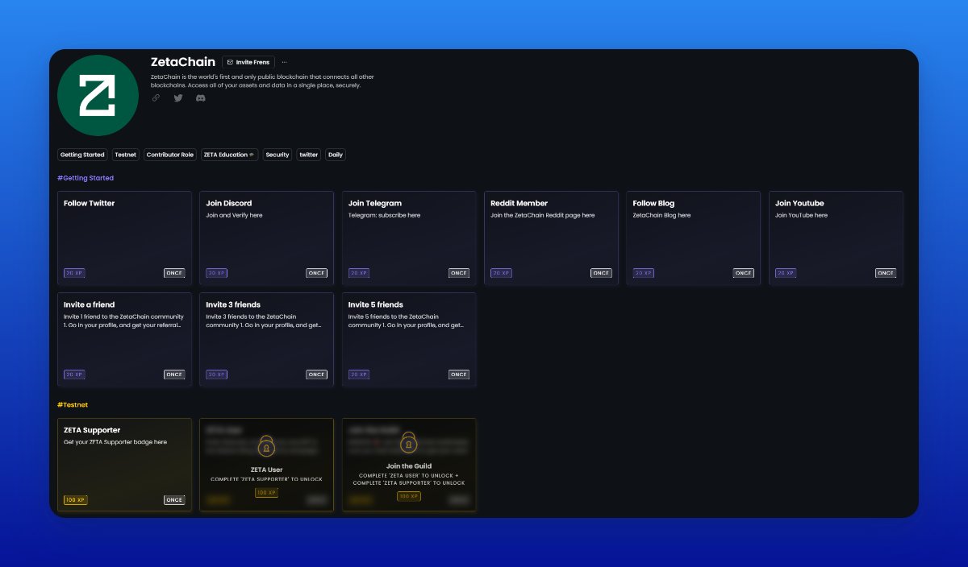Click the 'Join YouTube here' text
968x567 pixels.
pyautogui.click(x=801, y=215)
